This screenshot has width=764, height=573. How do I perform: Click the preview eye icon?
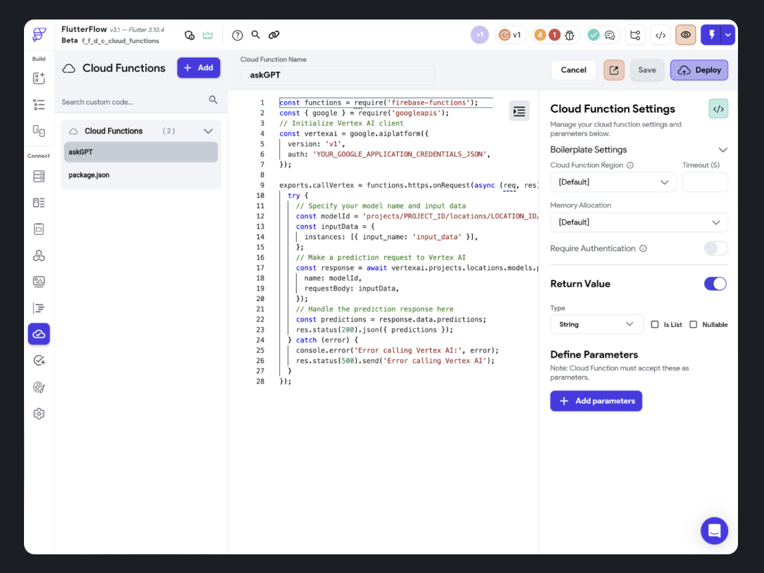[x=685, y=35]
